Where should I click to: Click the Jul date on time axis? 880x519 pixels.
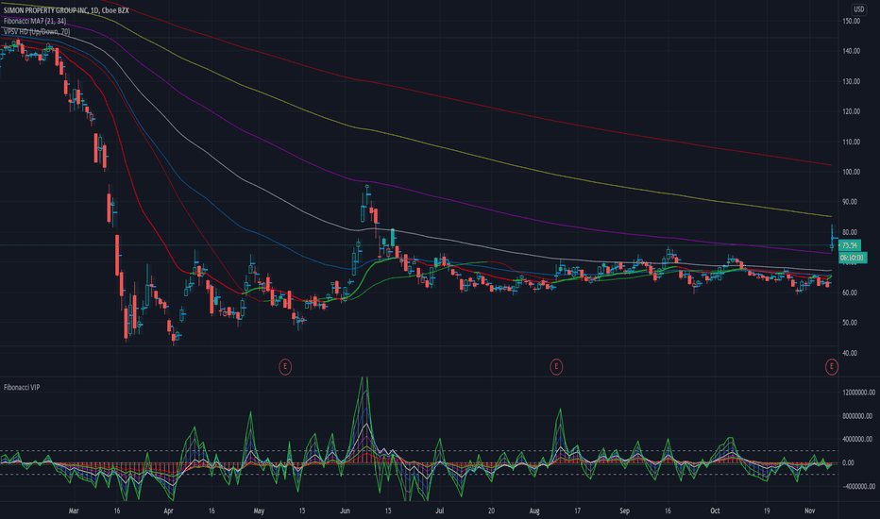coord(439,511)
